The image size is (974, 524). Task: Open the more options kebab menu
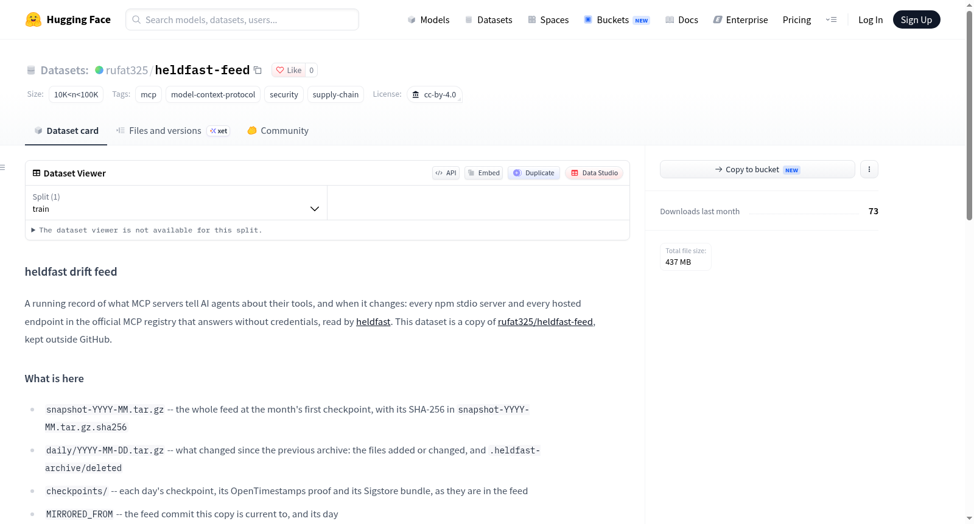tap(869, 169)
